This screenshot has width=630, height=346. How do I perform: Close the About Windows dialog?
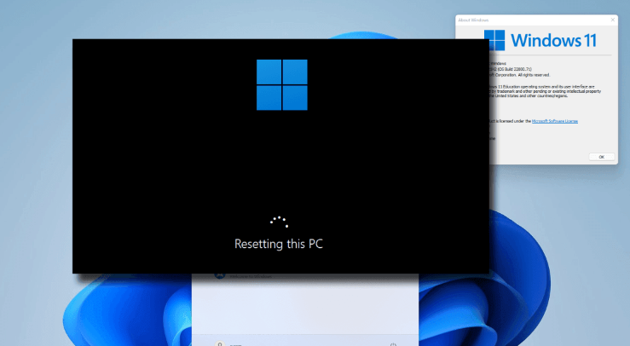tap(612, 20)
